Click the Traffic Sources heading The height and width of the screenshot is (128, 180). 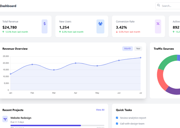point(164,49)
